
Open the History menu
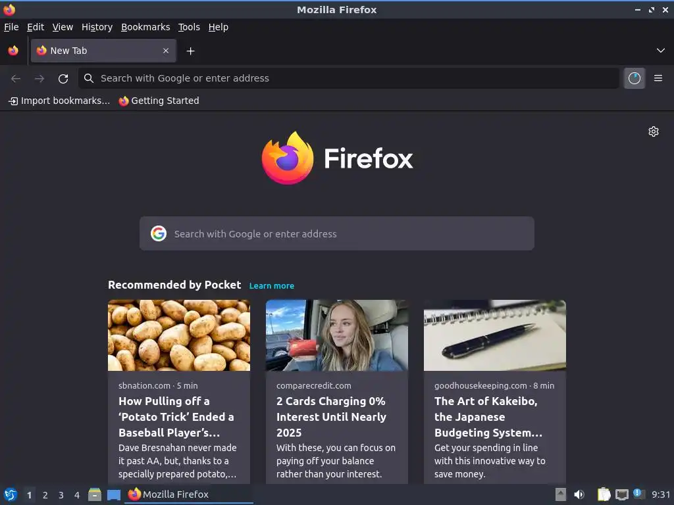97,27
